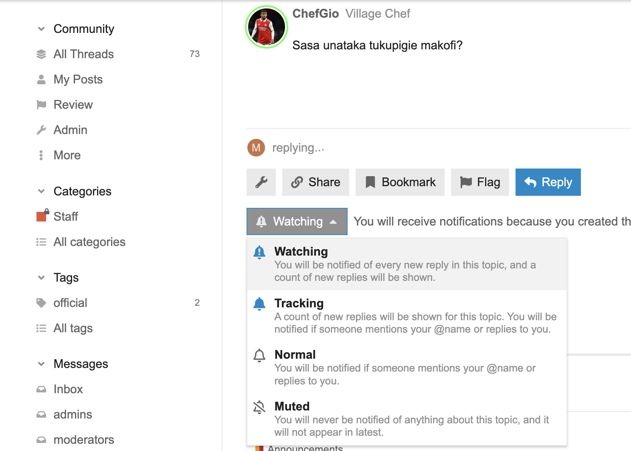This screenshot has height=451, width=631.
Task: Click the My Posts person icon
Action: 41,79
